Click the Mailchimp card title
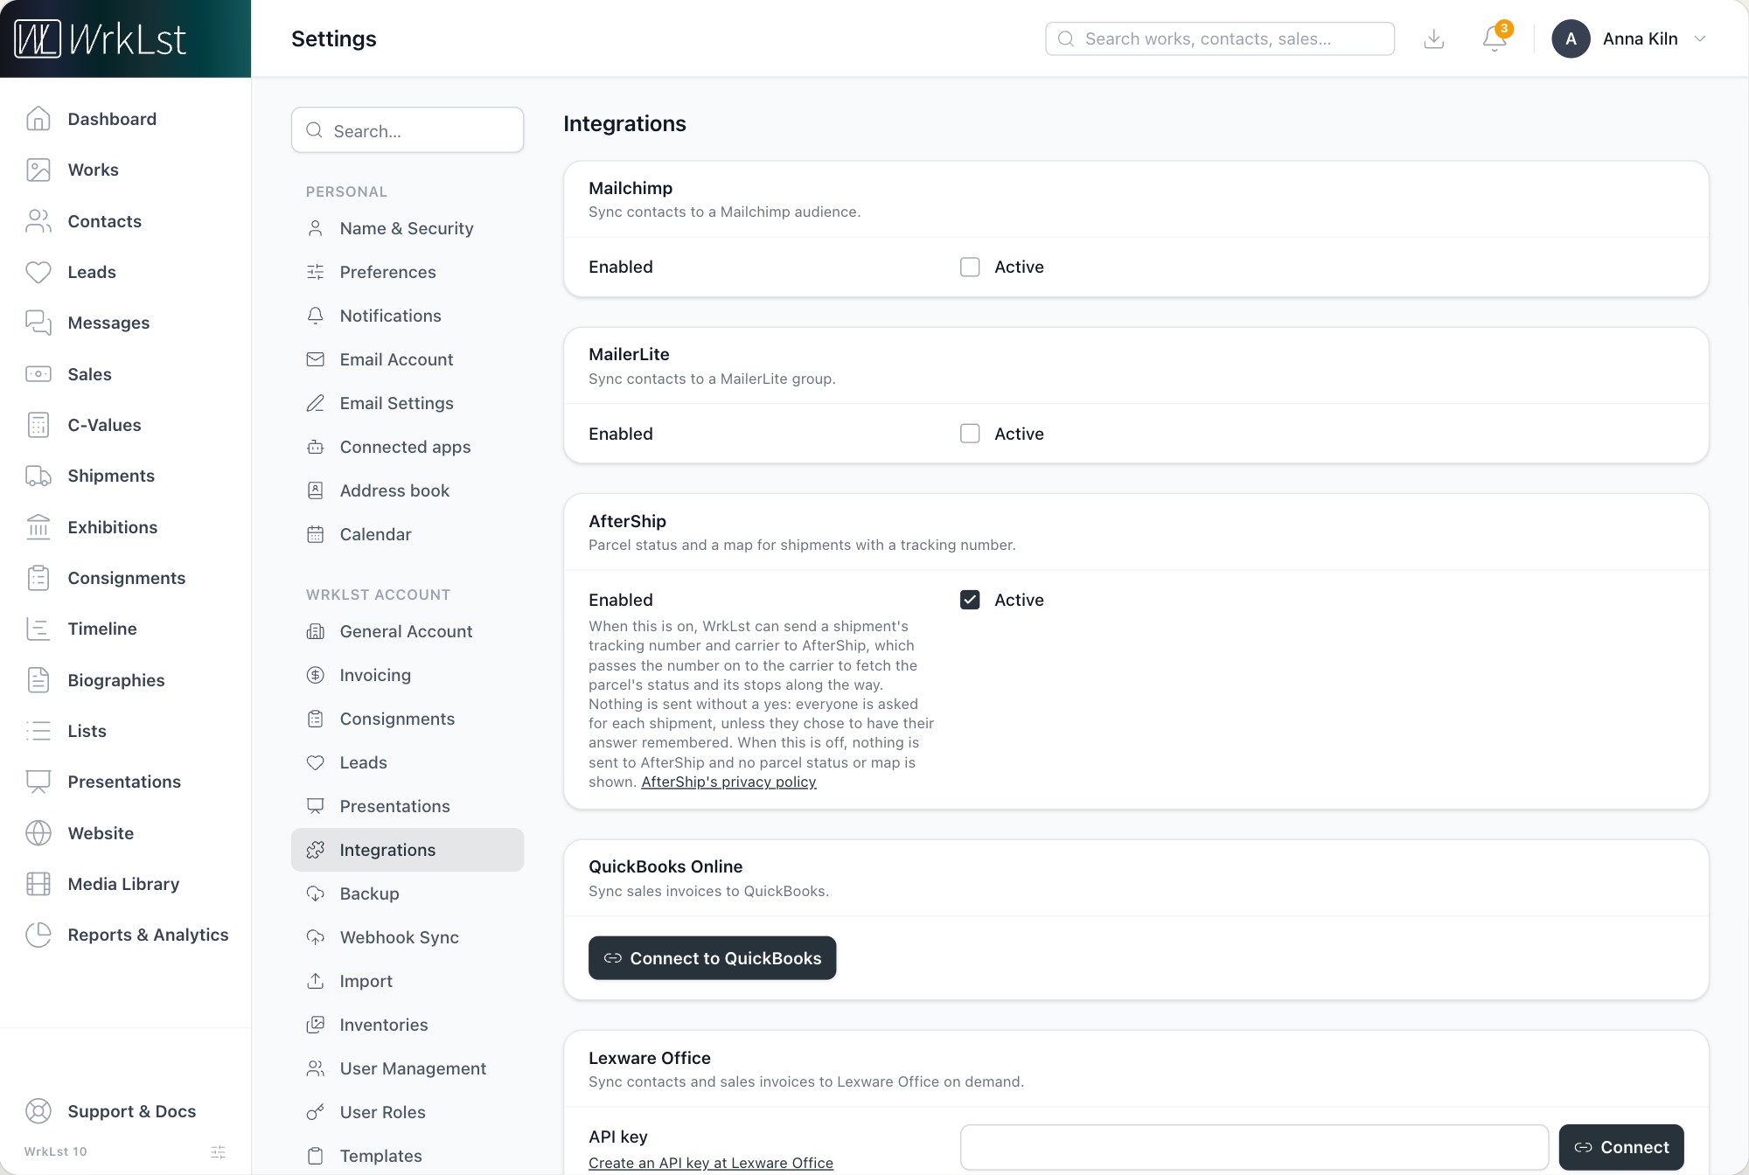Screen dimensions: 1749x1175 click(x=631, y=188)
